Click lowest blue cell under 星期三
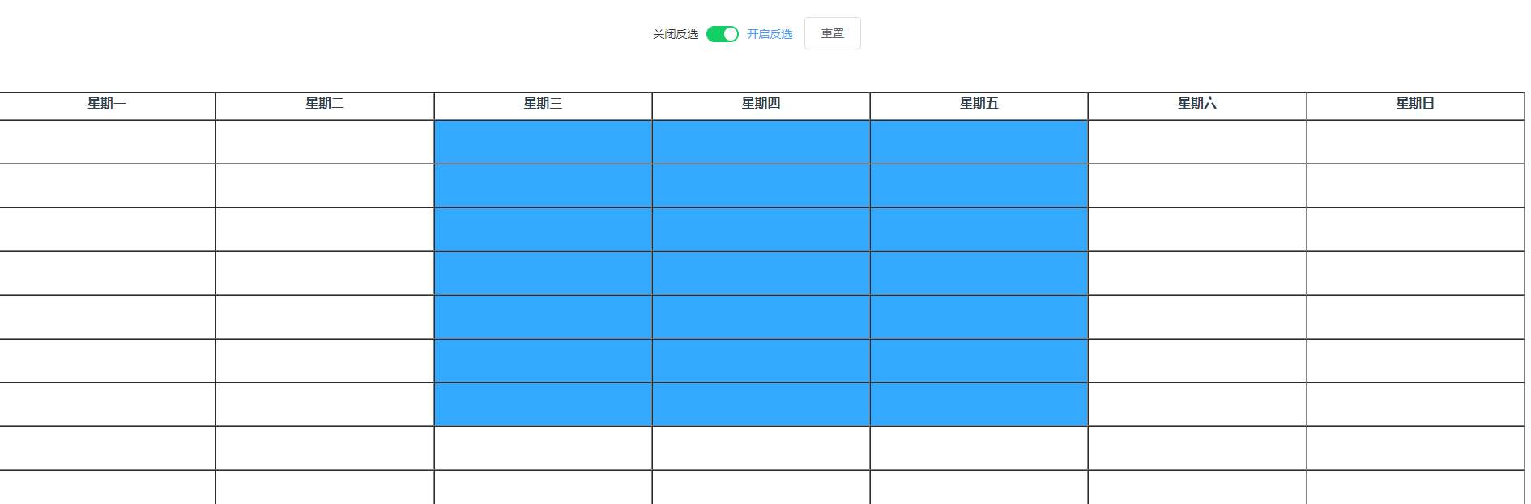The image size is (1531, 504). tap(543, 404)
